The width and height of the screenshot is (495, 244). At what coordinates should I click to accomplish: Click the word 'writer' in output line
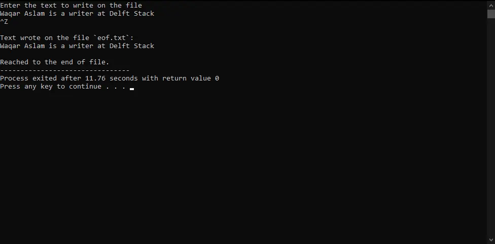click(x=81, y=46)
